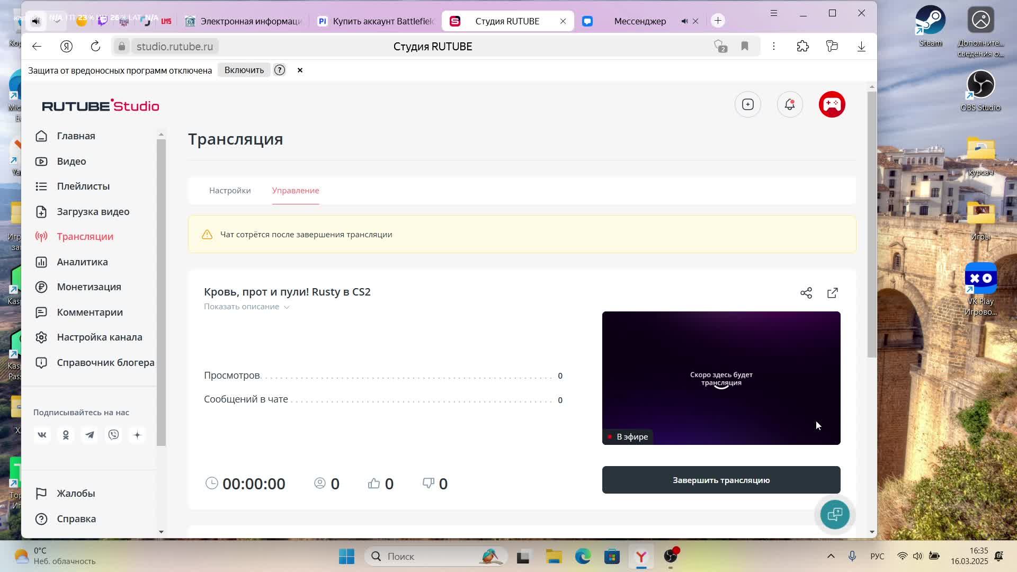Open the VK social link icon

point(42,435)
